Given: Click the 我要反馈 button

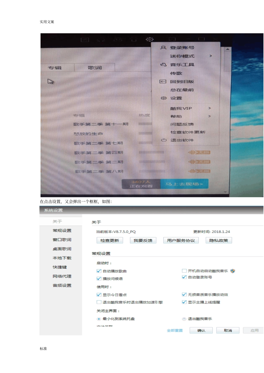Looking at the screenshot, I should point(143,240).
